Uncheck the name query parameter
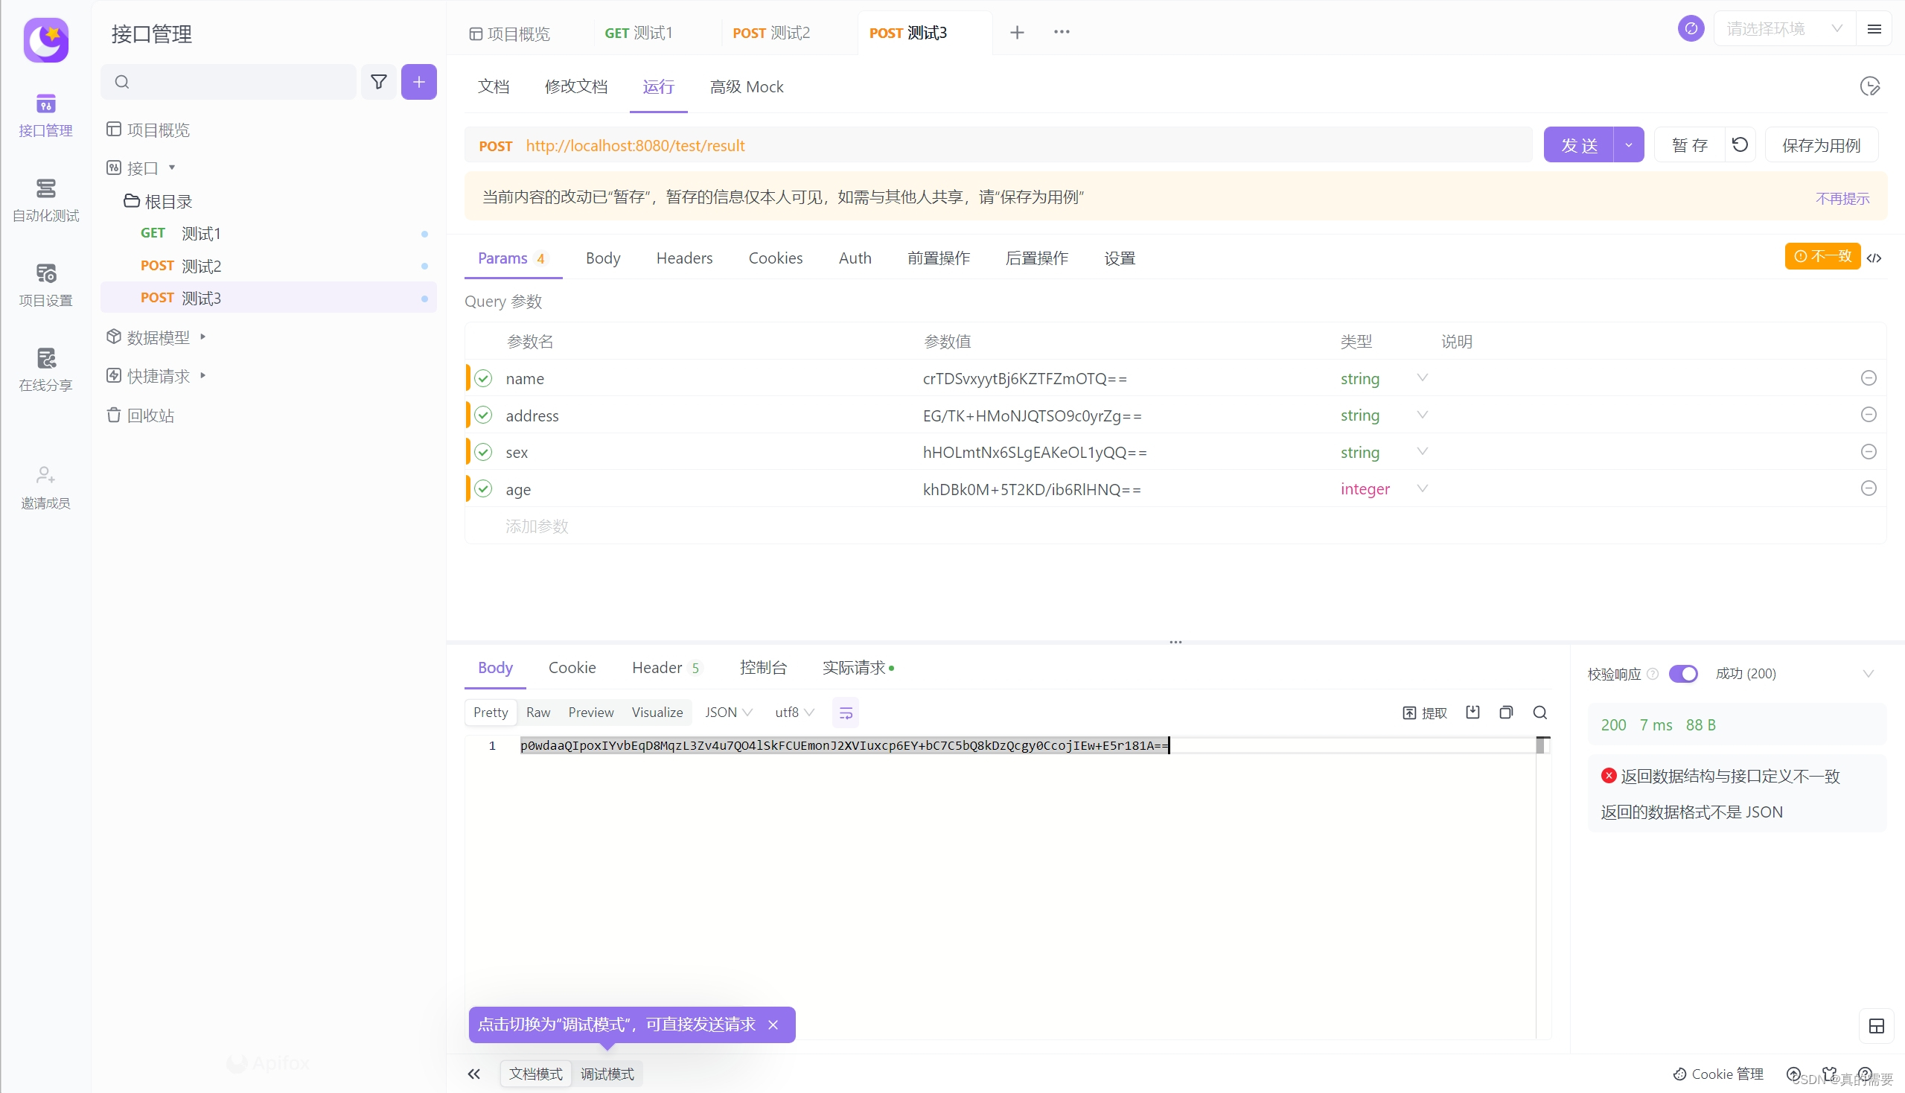The image size is (1905, 1093). [482, 377]
